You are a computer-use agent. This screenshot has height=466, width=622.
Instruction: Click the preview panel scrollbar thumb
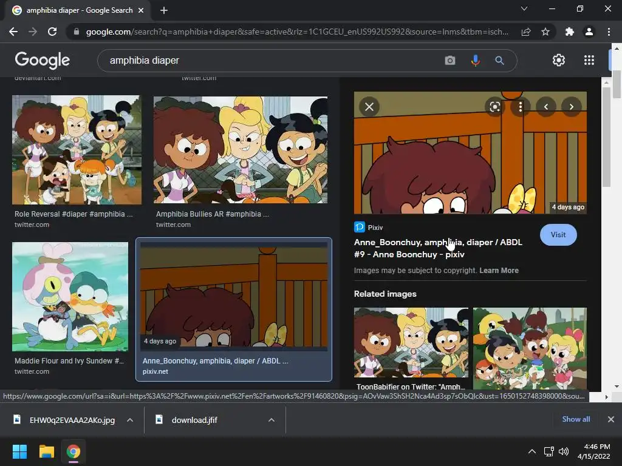[606, 137]
